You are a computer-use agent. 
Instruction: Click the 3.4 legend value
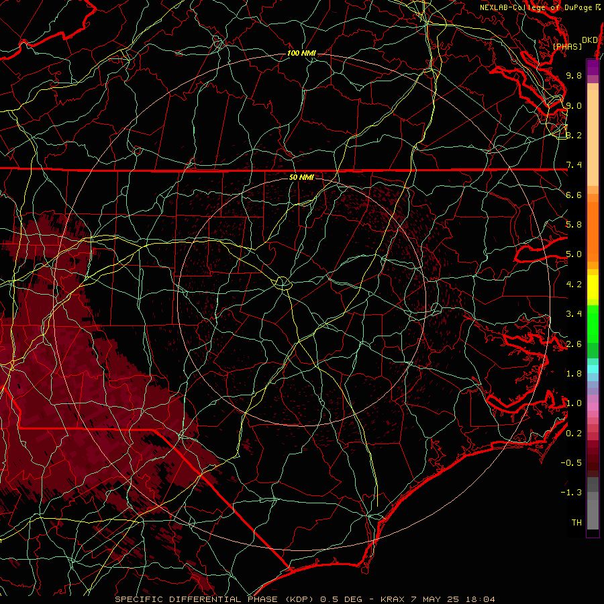[x=574, y=314]
